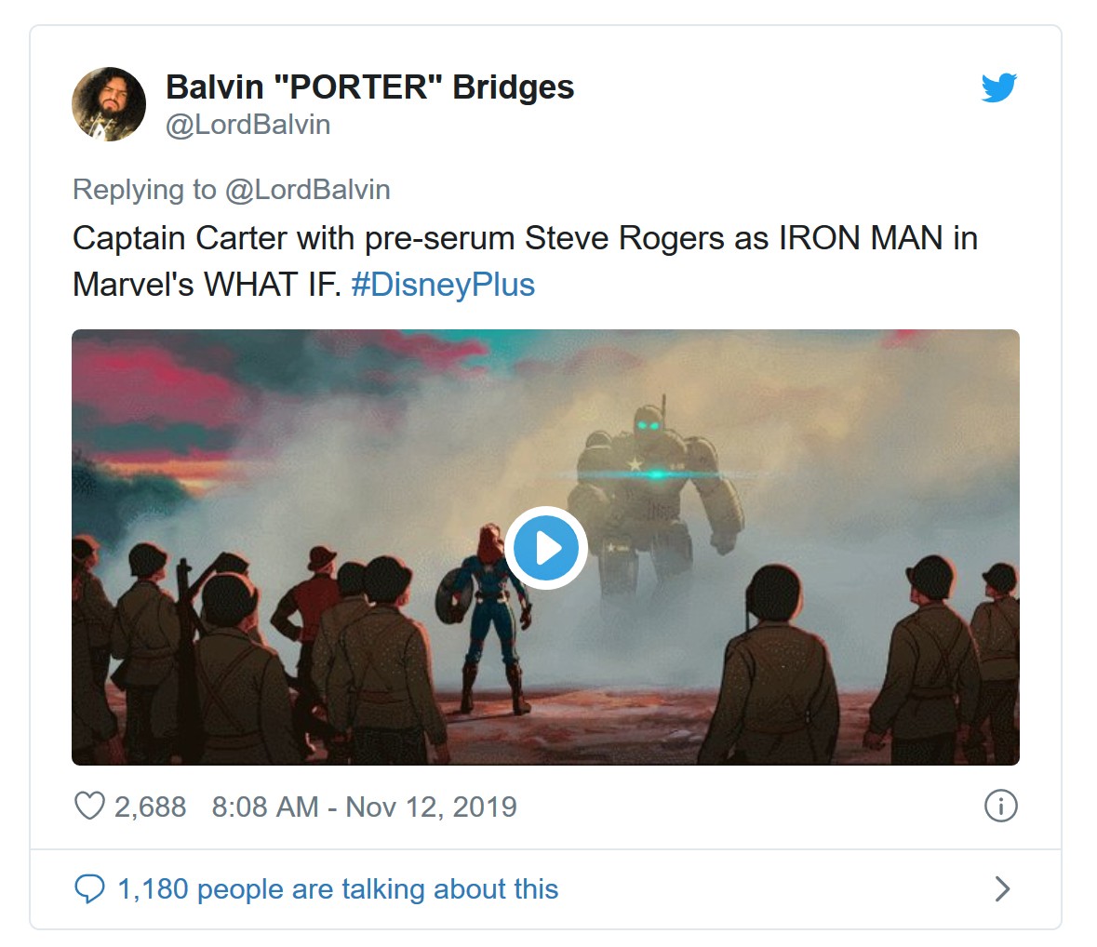
Task: Open Balvin Bridges' profile avatar
Action: 109,104
